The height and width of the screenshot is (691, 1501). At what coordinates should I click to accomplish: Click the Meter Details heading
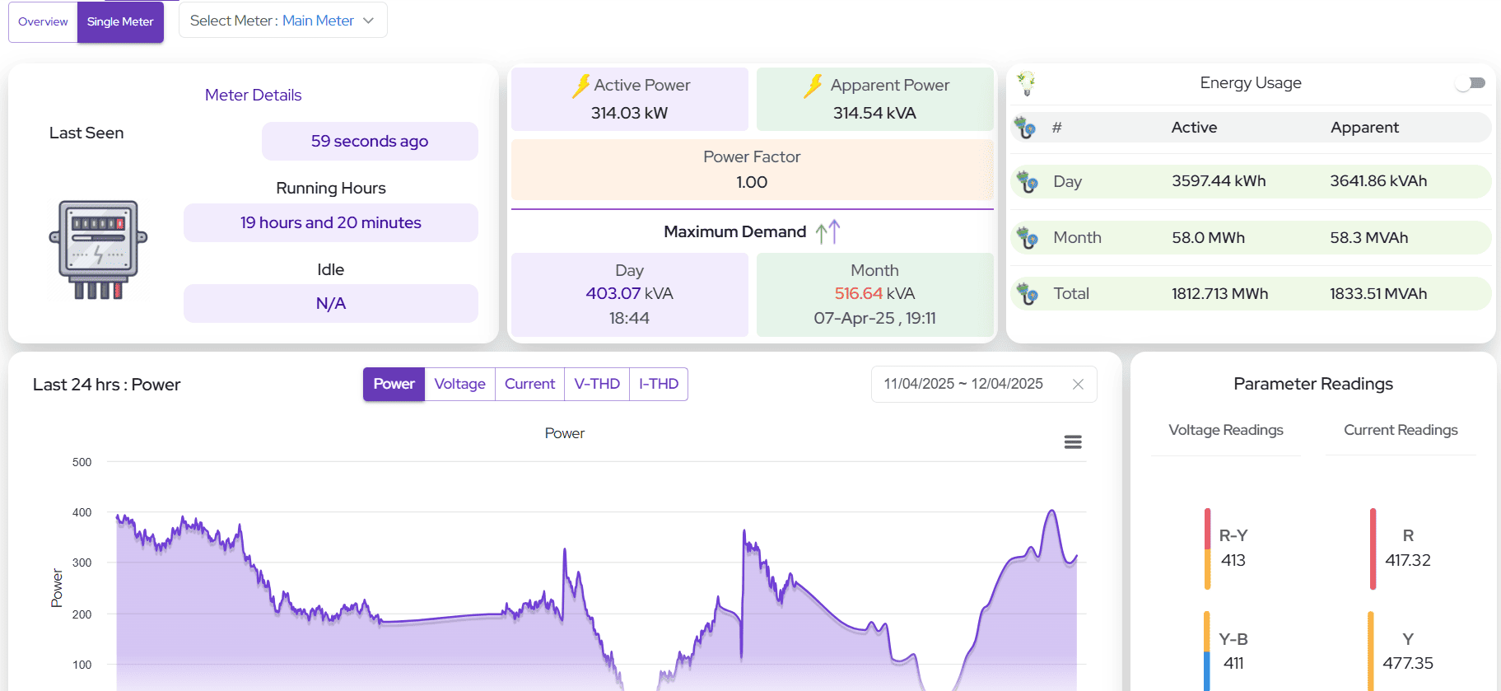(253, 95)
